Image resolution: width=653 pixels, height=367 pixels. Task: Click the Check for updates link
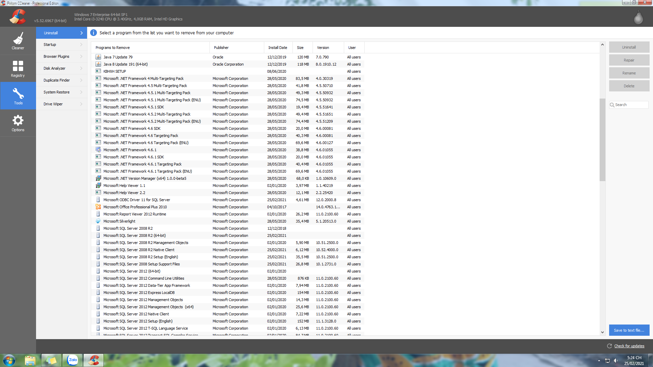(x=629, y=346)
